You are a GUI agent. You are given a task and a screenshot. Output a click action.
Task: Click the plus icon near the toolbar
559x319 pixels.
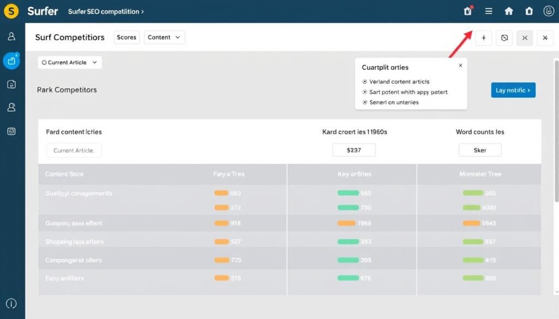pos(483,38)
